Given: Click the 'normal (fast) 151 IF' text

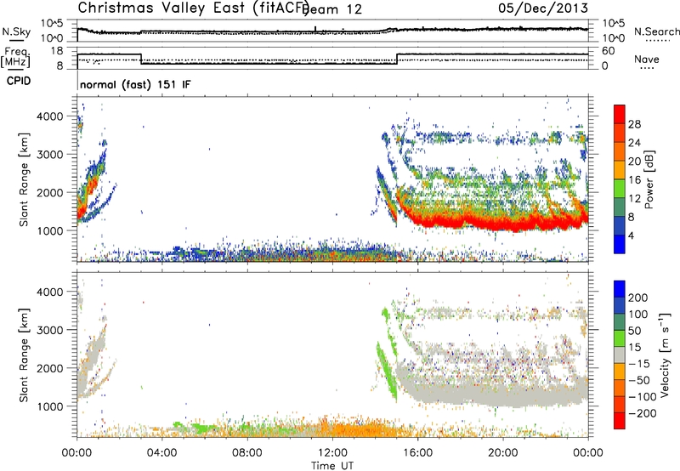Looking at the screenshot, I should click(135, 84).
